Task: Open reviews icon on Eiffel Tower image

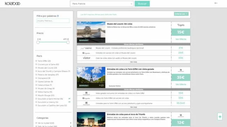Action: (102, 85)
